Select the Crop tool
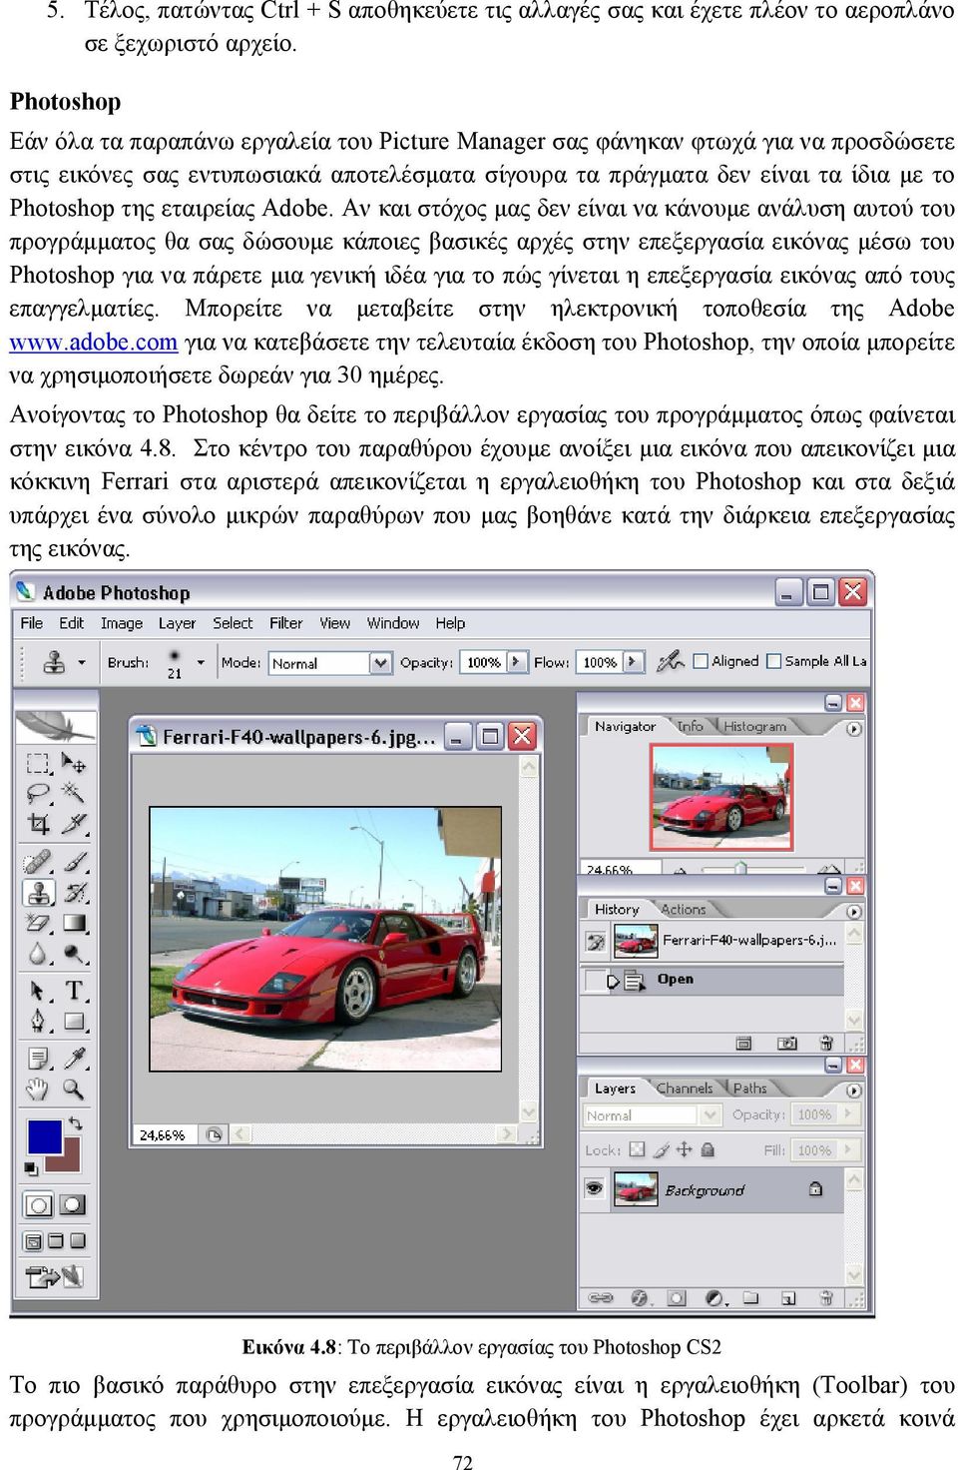Viewport: 958px width, 1470px height. click(x=38, y=824)
